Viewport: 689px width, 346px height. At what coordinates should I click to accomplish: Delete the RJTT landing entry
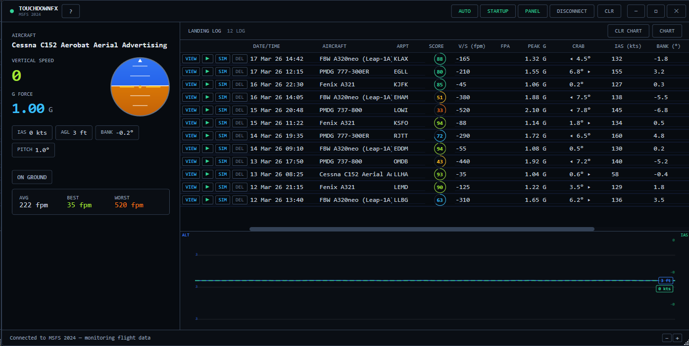click(240, 136)
